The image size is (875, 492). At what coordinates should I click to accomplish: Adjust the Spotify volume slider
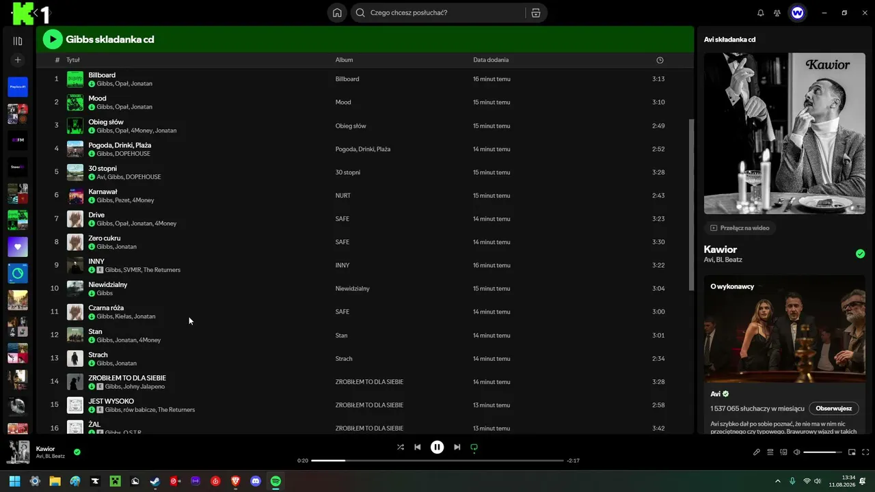[823, 452]
